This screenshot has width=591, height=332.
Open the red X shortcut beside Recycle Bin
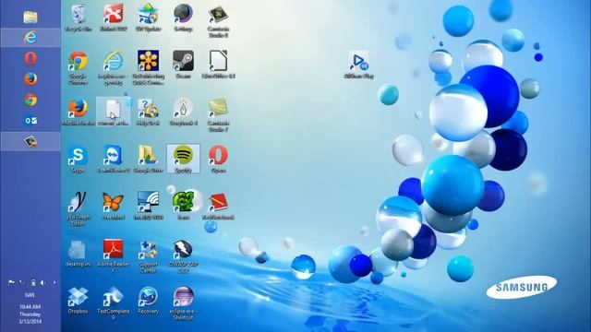click(113, 18)
